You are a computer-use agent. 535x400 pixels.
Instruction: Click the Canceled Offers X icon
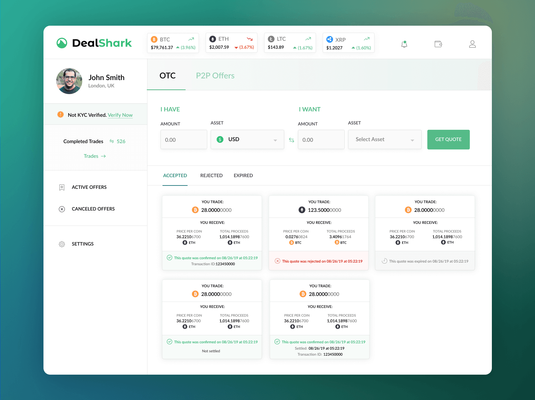pos(62,209)
